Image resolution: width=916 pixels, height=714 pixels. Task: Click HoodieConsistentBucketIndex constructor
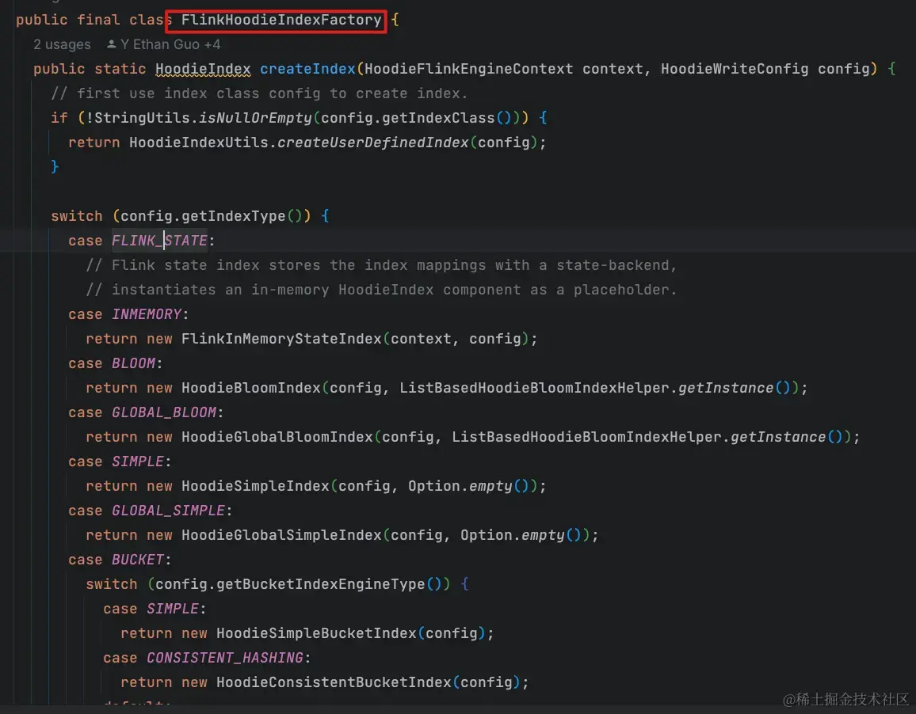tap(334, 682)
